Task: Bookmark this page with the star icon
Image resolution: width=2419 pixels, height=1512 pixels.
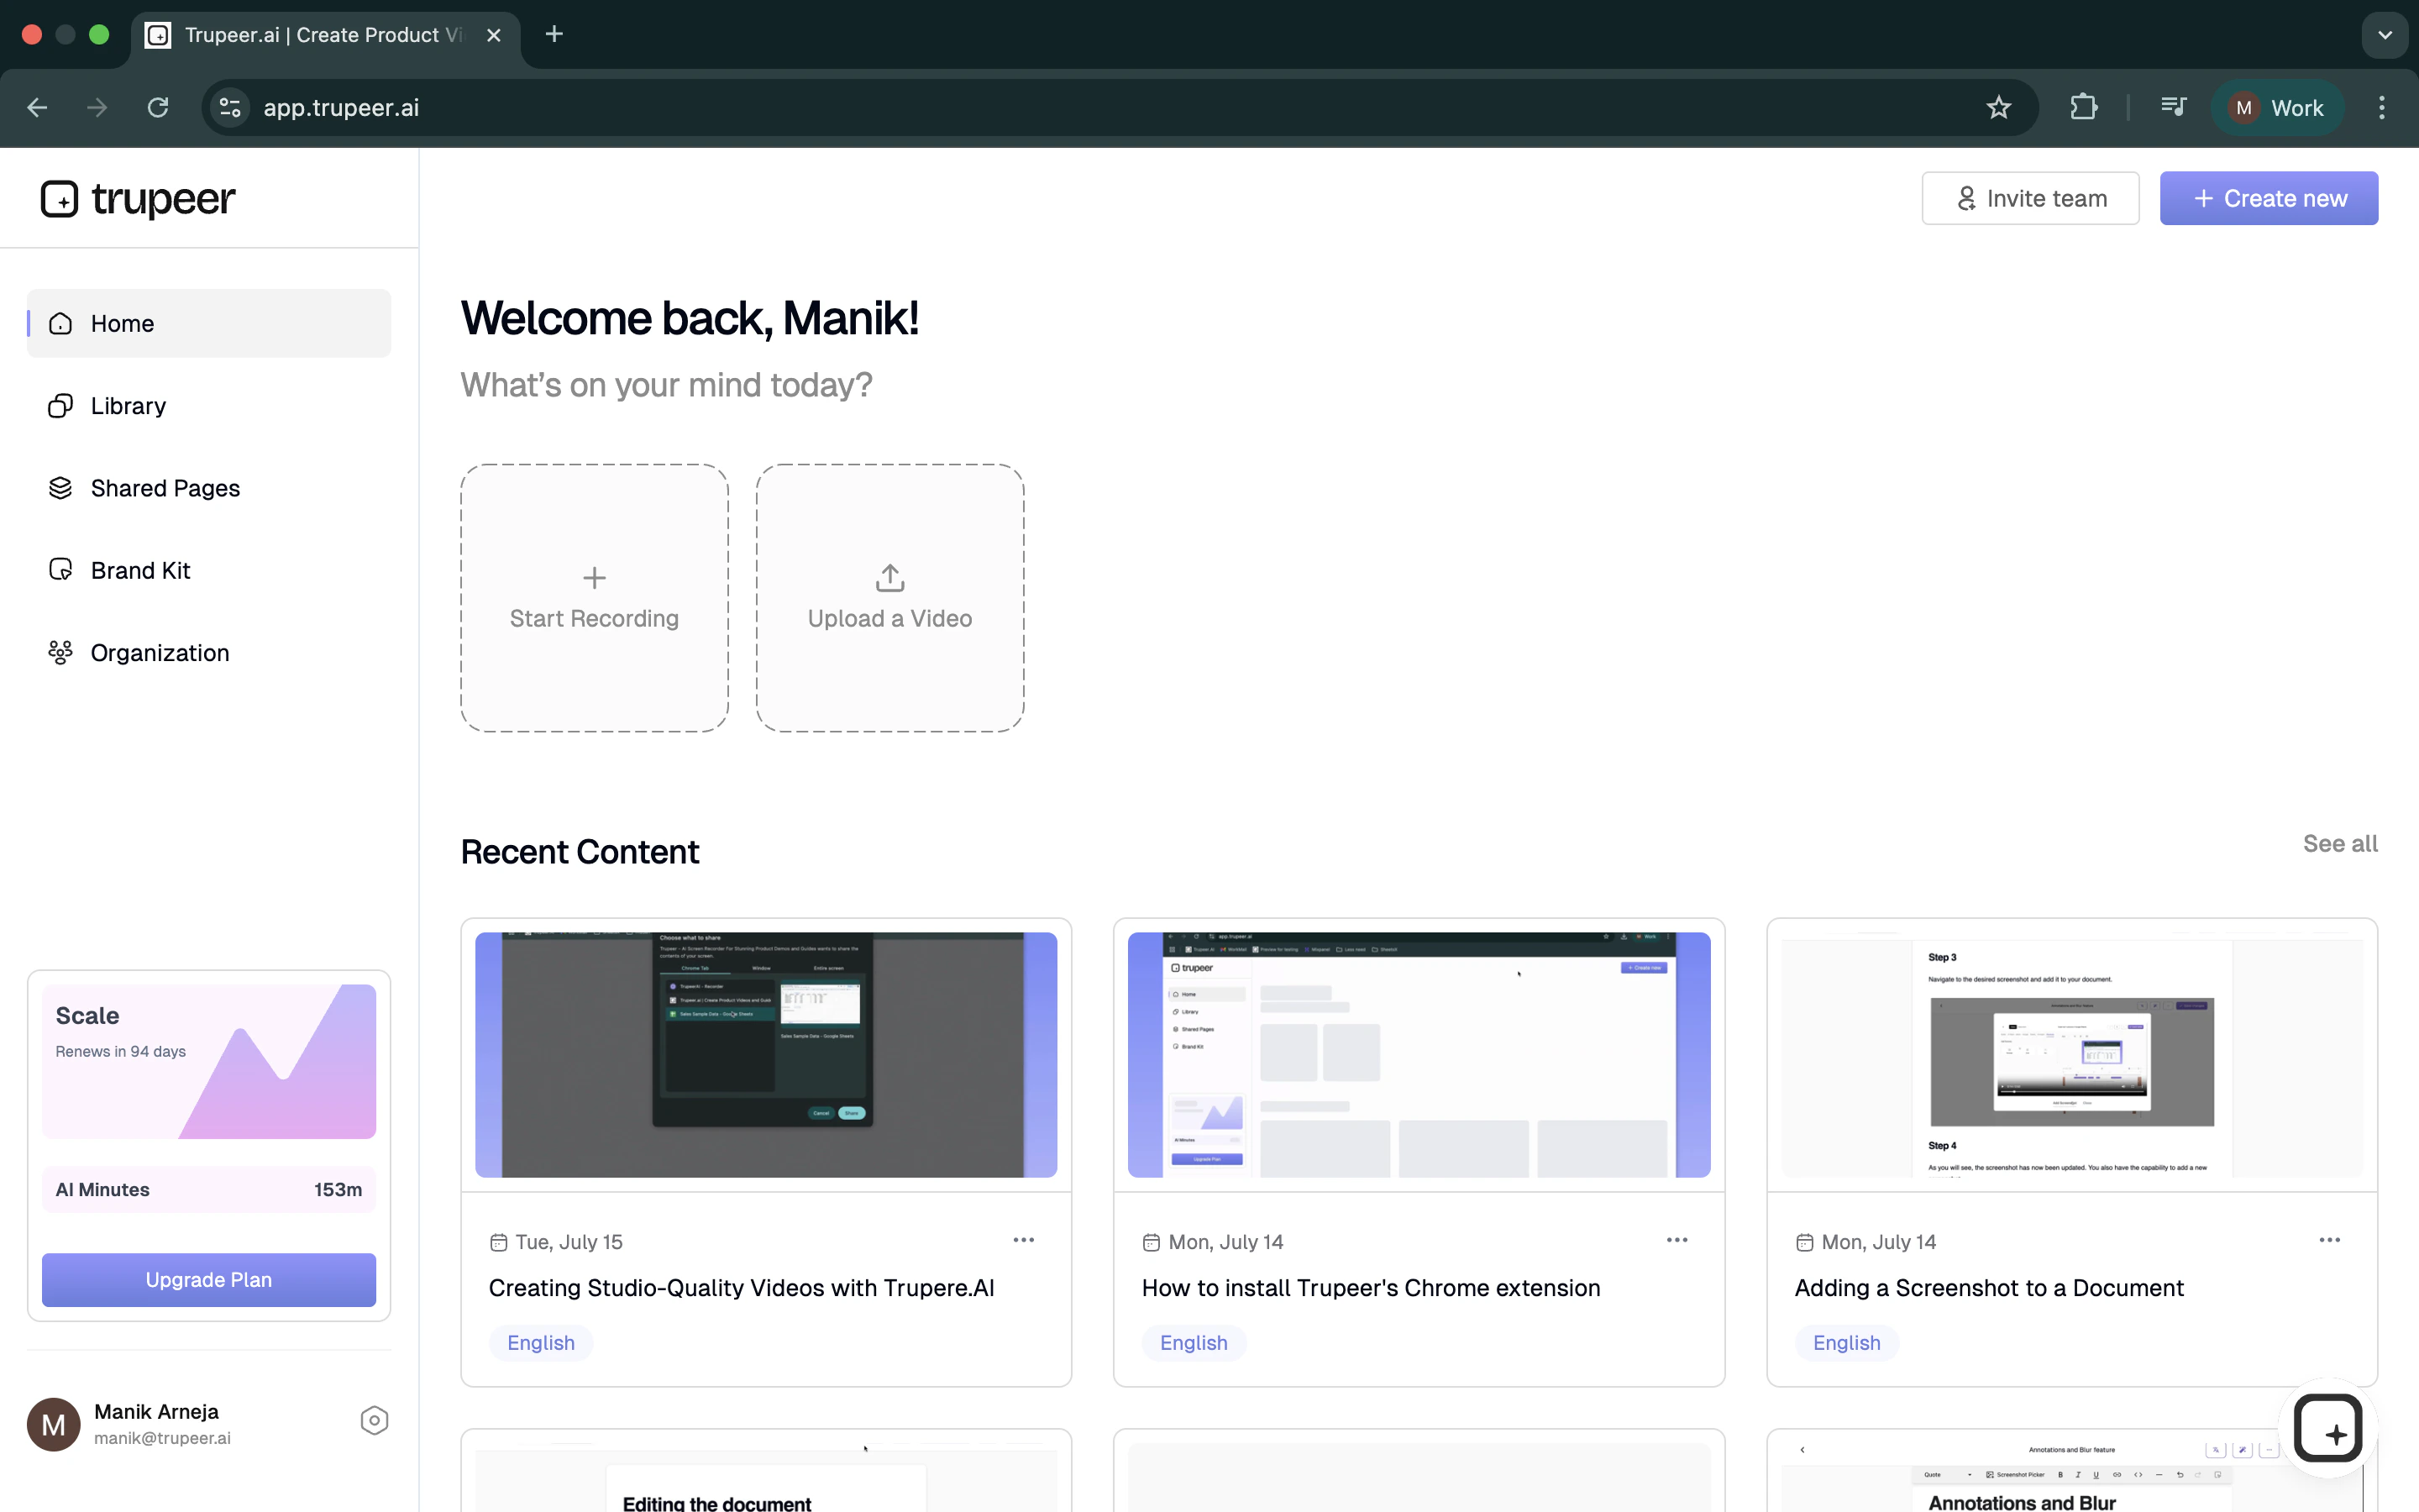Action: [x=1998, y=108]
